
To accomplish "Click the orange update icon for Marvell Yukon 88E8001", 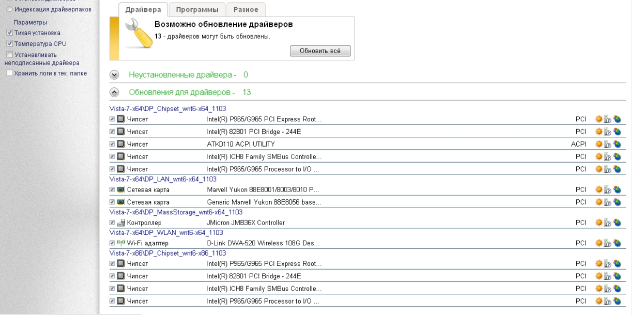I will point(599,190).
